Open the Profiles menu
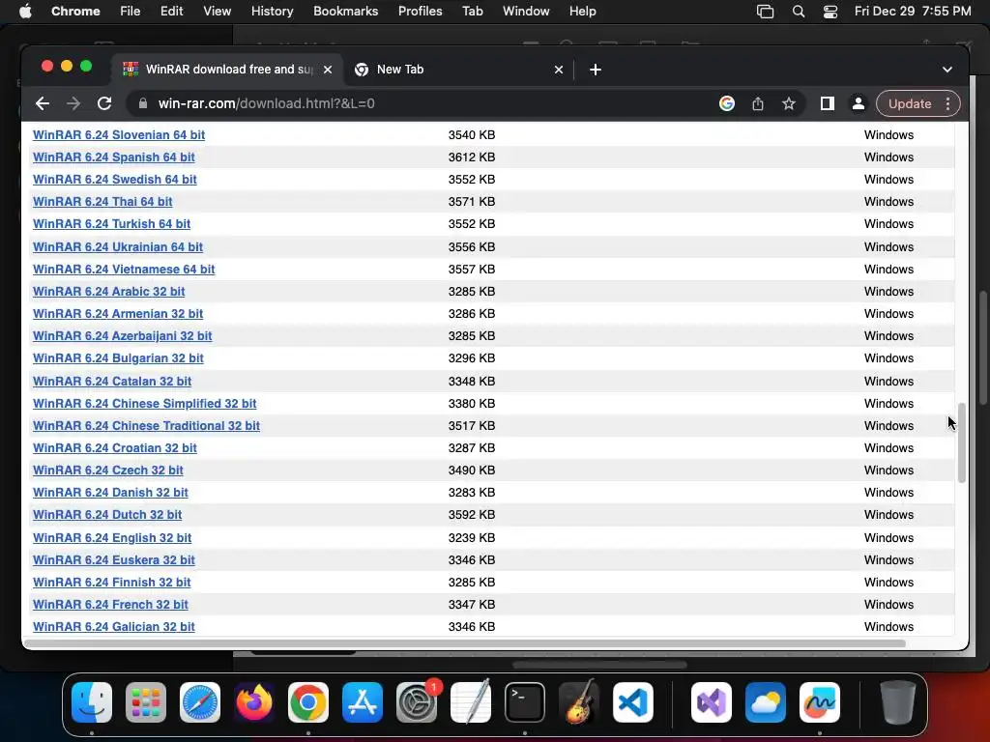 pos(420,12)
